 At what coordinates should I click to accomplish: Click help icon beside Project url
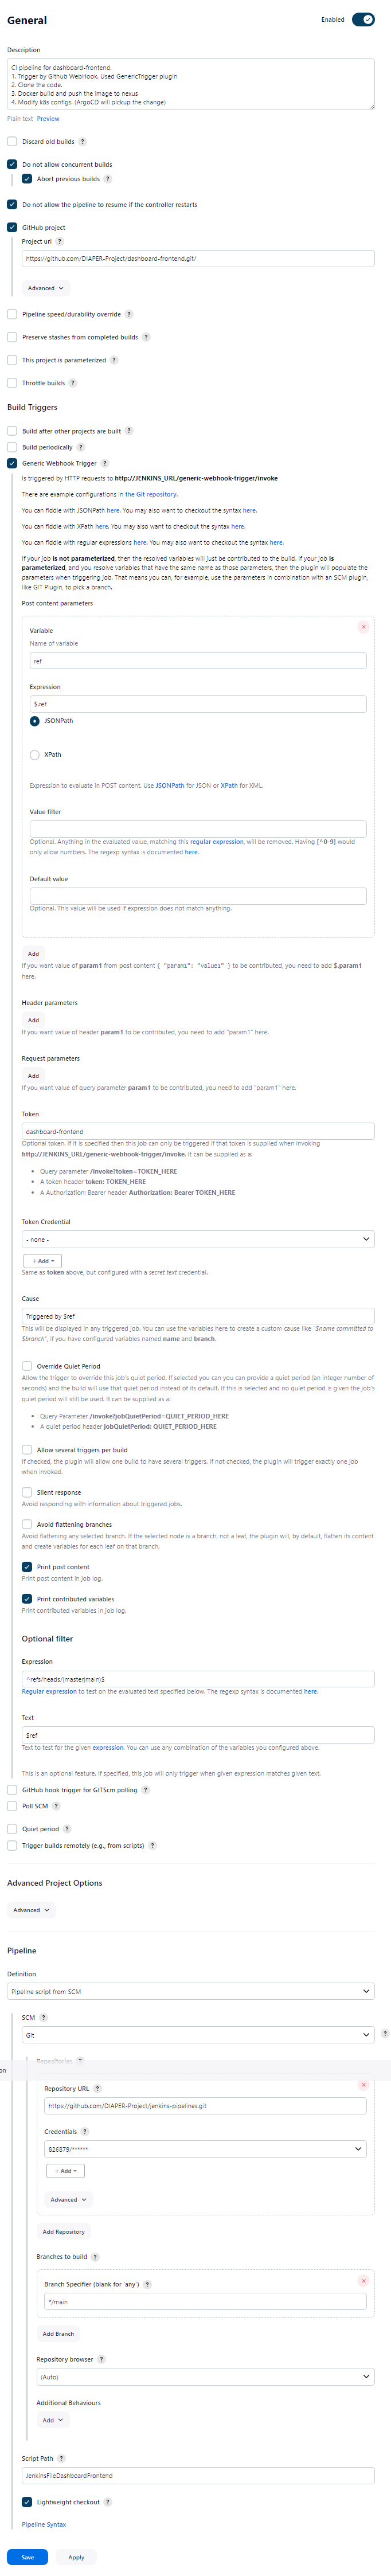coord(59,241)
